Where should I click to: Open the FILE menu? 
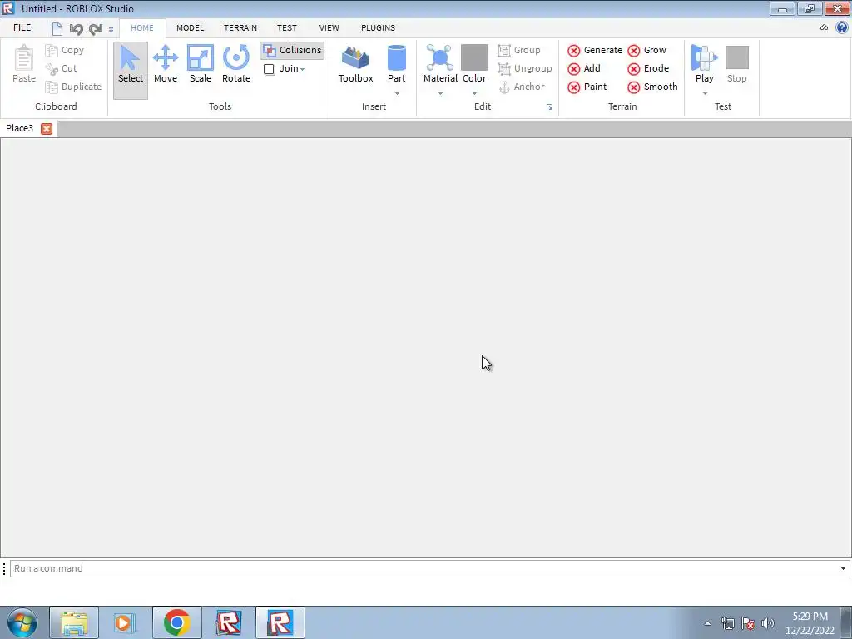(22, 27)
